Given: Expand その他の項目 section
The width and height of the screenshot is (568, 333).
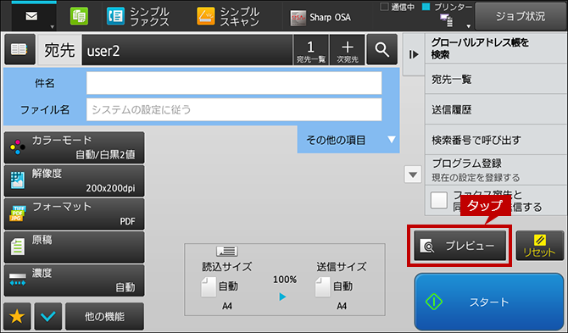Looking at the screenshot, I should coord(348,140).
